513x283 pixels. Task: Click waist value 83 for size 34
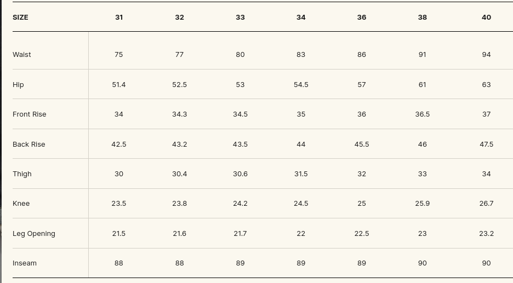tap(301, 55)
